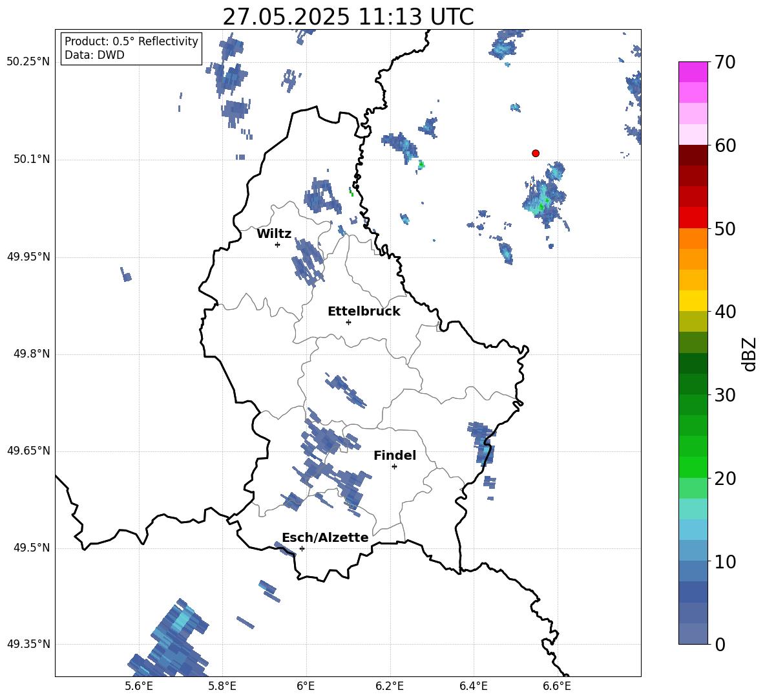Pick the cyan colorbar segment near 15

click(x=693, y=509)
